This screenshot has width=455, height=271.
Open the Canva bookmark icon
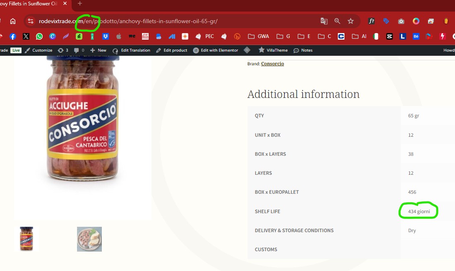[53, 36]
